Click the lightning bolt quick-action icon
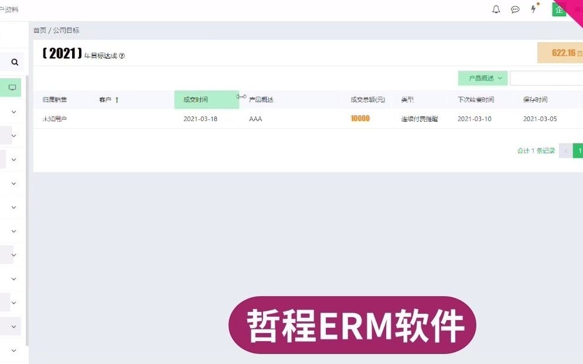This screenshot has height=364, width=583. point(534,8)
